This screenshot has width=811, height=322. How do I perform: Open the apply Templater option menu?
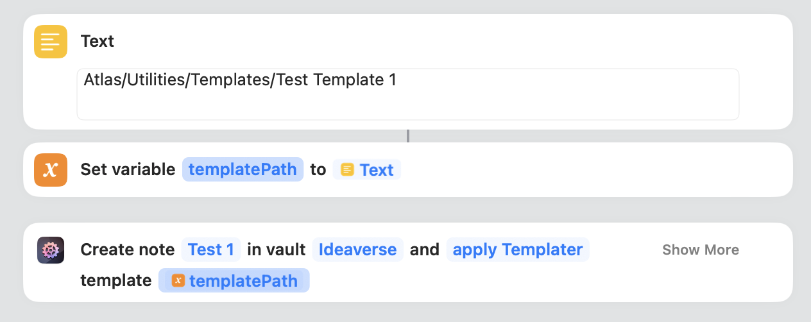(517, 250)
